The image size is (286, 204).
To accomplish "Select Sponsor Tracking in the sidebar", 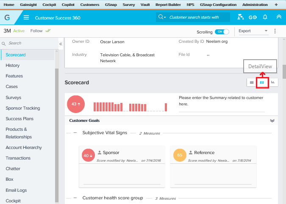I will (x=23, y=108).
